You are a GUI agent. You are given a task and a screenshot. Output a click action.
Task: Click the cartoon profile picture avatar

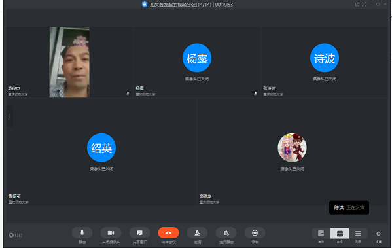tap(292, 147)
